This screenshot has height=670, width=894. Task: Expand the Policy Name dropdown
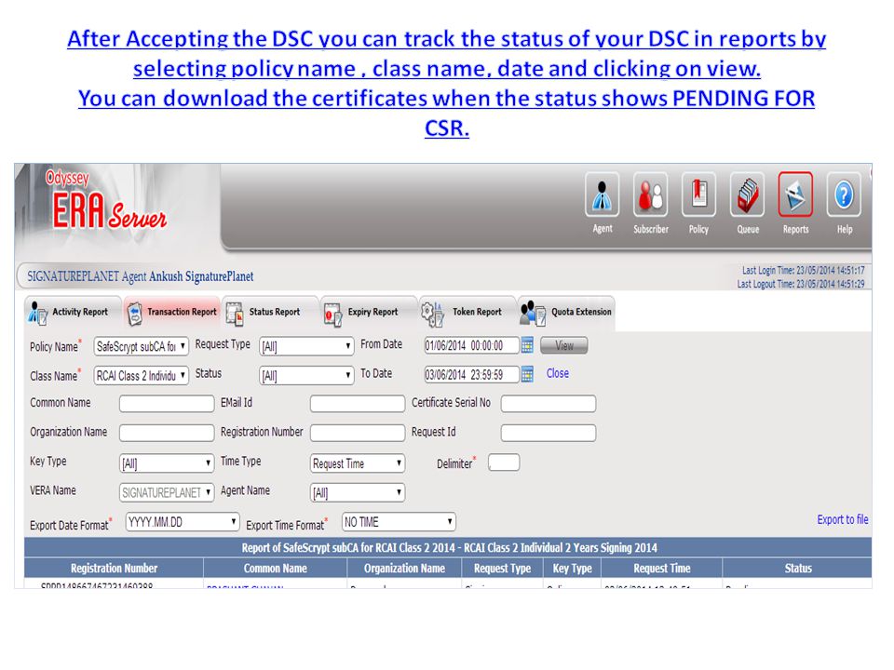[141, 346]
